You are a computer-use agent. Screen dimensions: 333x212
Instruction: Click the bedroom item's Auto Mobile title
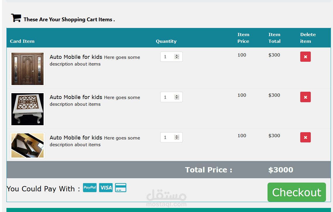[76, 137]
